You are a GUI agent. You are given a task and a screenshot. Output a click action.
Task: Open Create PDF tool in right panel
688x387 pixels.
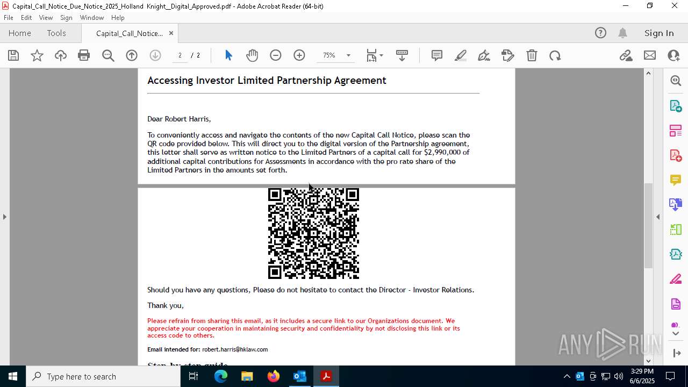676,155
